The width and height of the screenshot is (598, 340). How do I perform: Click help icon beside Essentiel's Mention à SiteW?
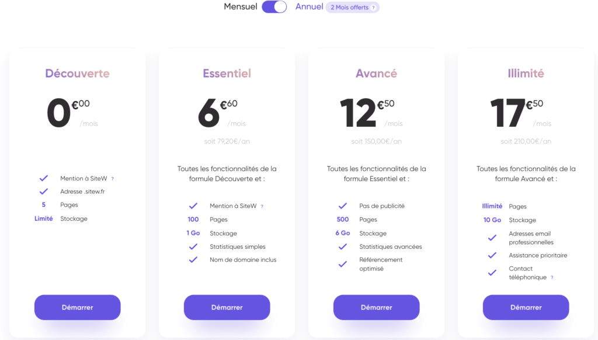click(262, 206)
